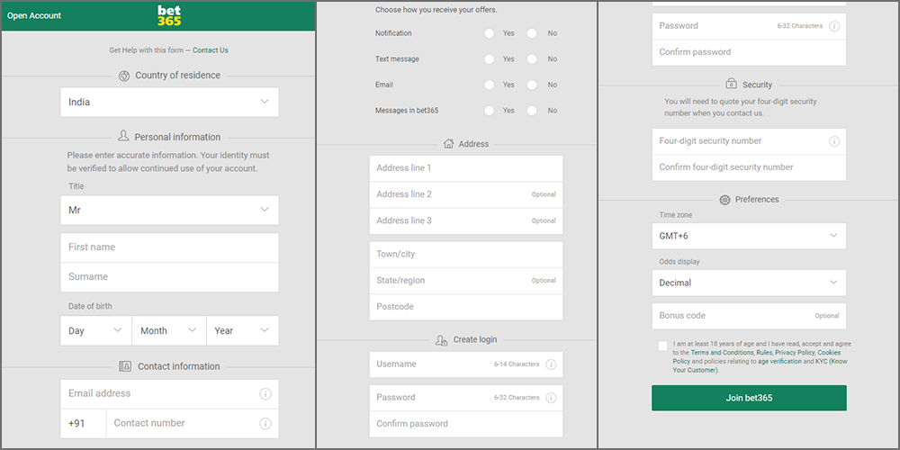Open the Country of residence dropdown showing India
Screen dimensions: 900x450
[169, 103]
